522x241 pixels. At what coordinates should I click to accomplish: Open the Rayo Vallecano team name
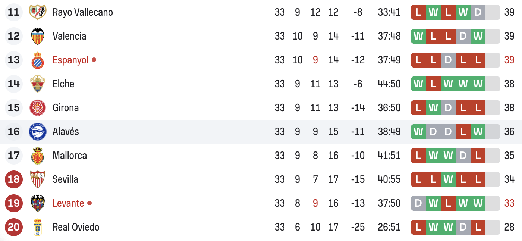click(82, 12)
